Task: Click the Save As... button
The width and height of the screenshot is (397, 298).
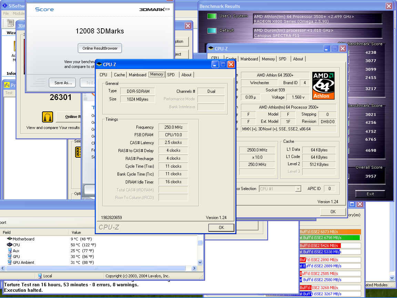Action: [x=62, y=83]
